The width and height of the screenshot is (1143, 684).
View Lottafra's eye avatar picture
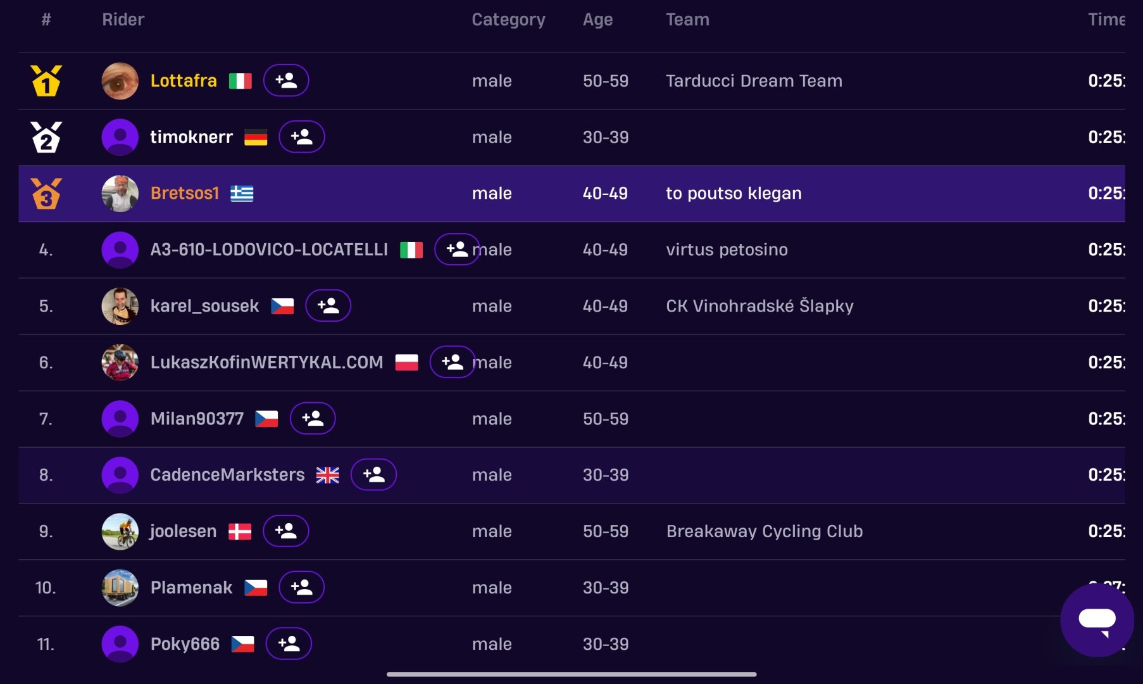tap(120, 80)
